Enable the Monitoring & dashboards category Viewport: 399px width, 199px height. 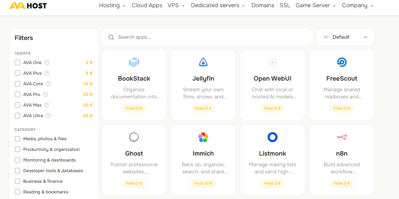(17, 160)
